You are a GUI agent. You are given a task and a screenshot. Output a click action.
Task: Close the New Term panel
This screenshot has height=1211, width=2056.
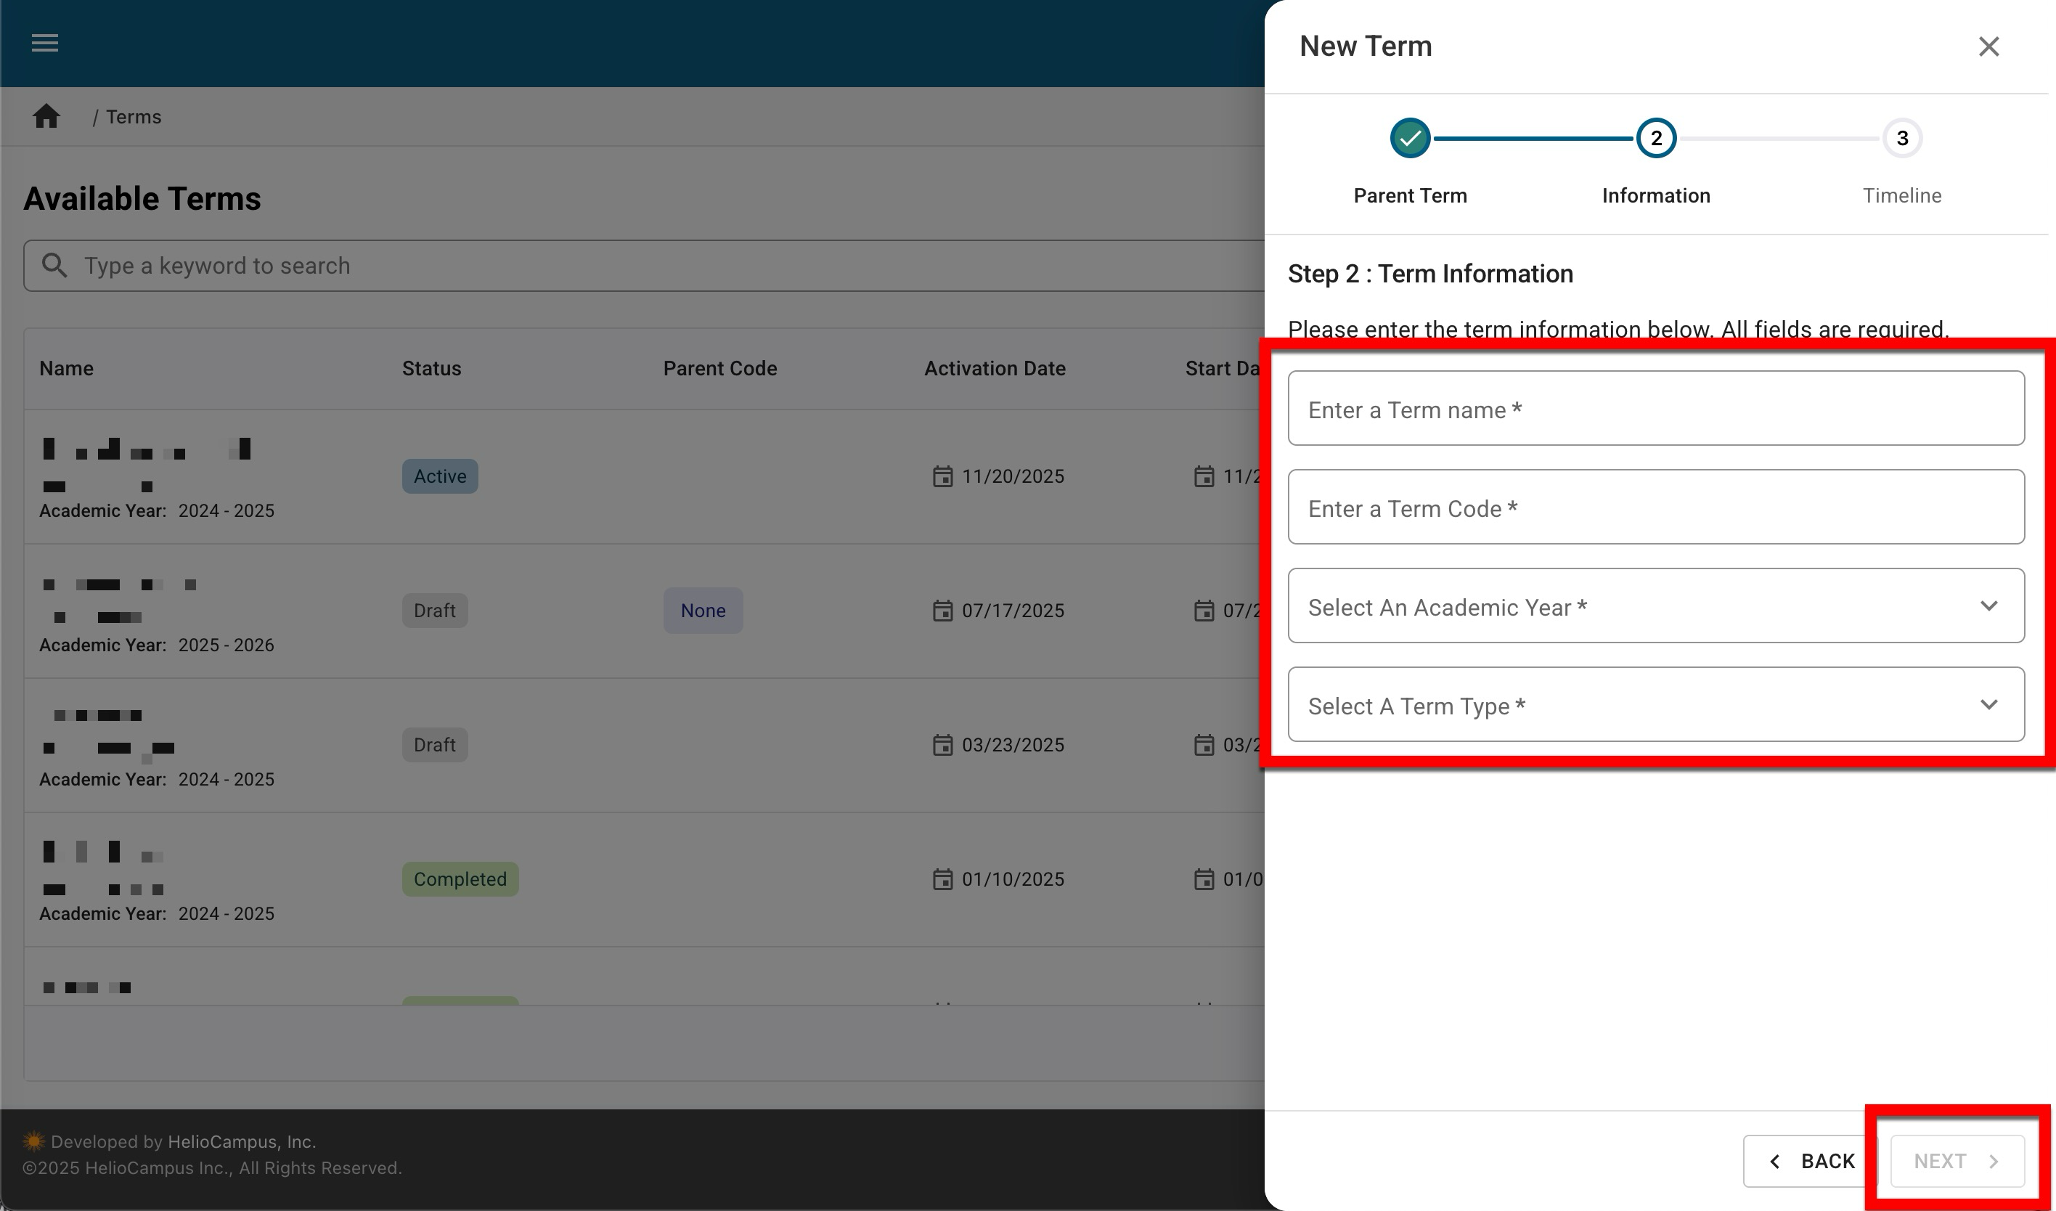[1988, 46]
